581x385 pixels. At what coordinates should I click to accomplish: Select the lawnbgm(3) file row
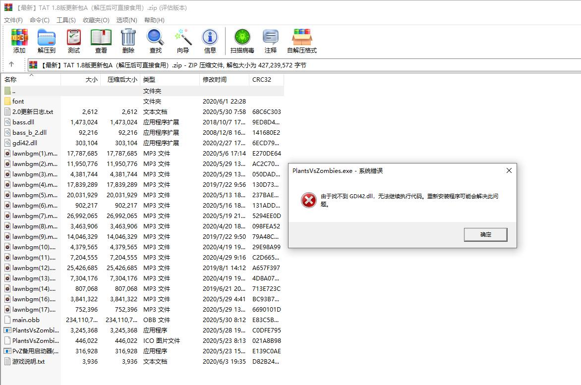click(143, 174)
